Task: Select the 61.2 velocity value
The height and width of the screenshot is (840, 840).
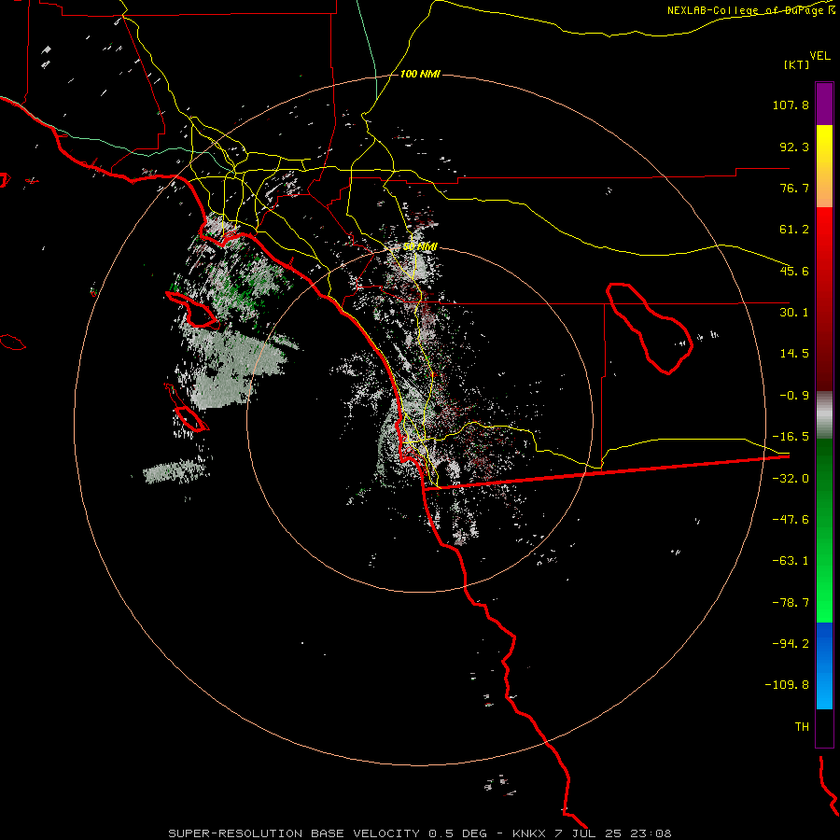Action: 794,230
